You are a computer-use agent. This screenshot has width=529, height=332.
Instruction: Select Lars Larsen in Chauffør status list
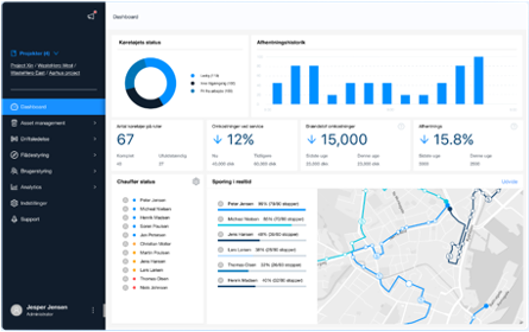151,270
